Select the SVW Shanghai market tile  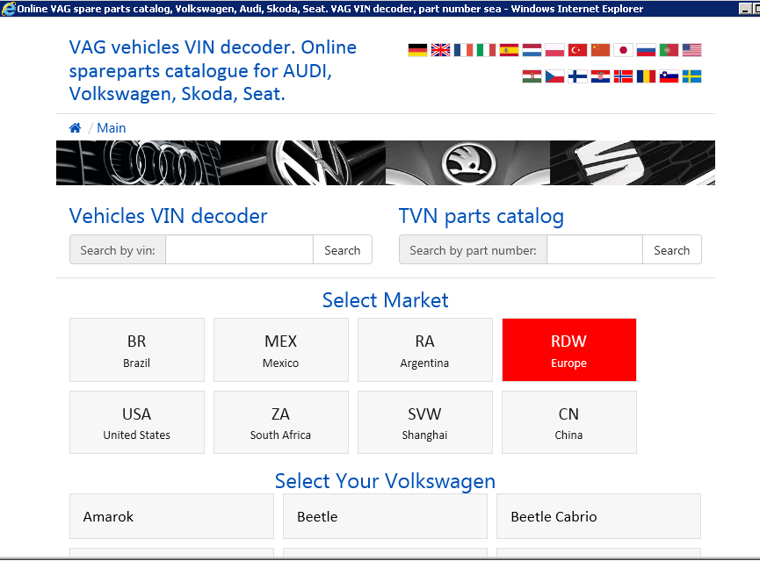[425, 422]
